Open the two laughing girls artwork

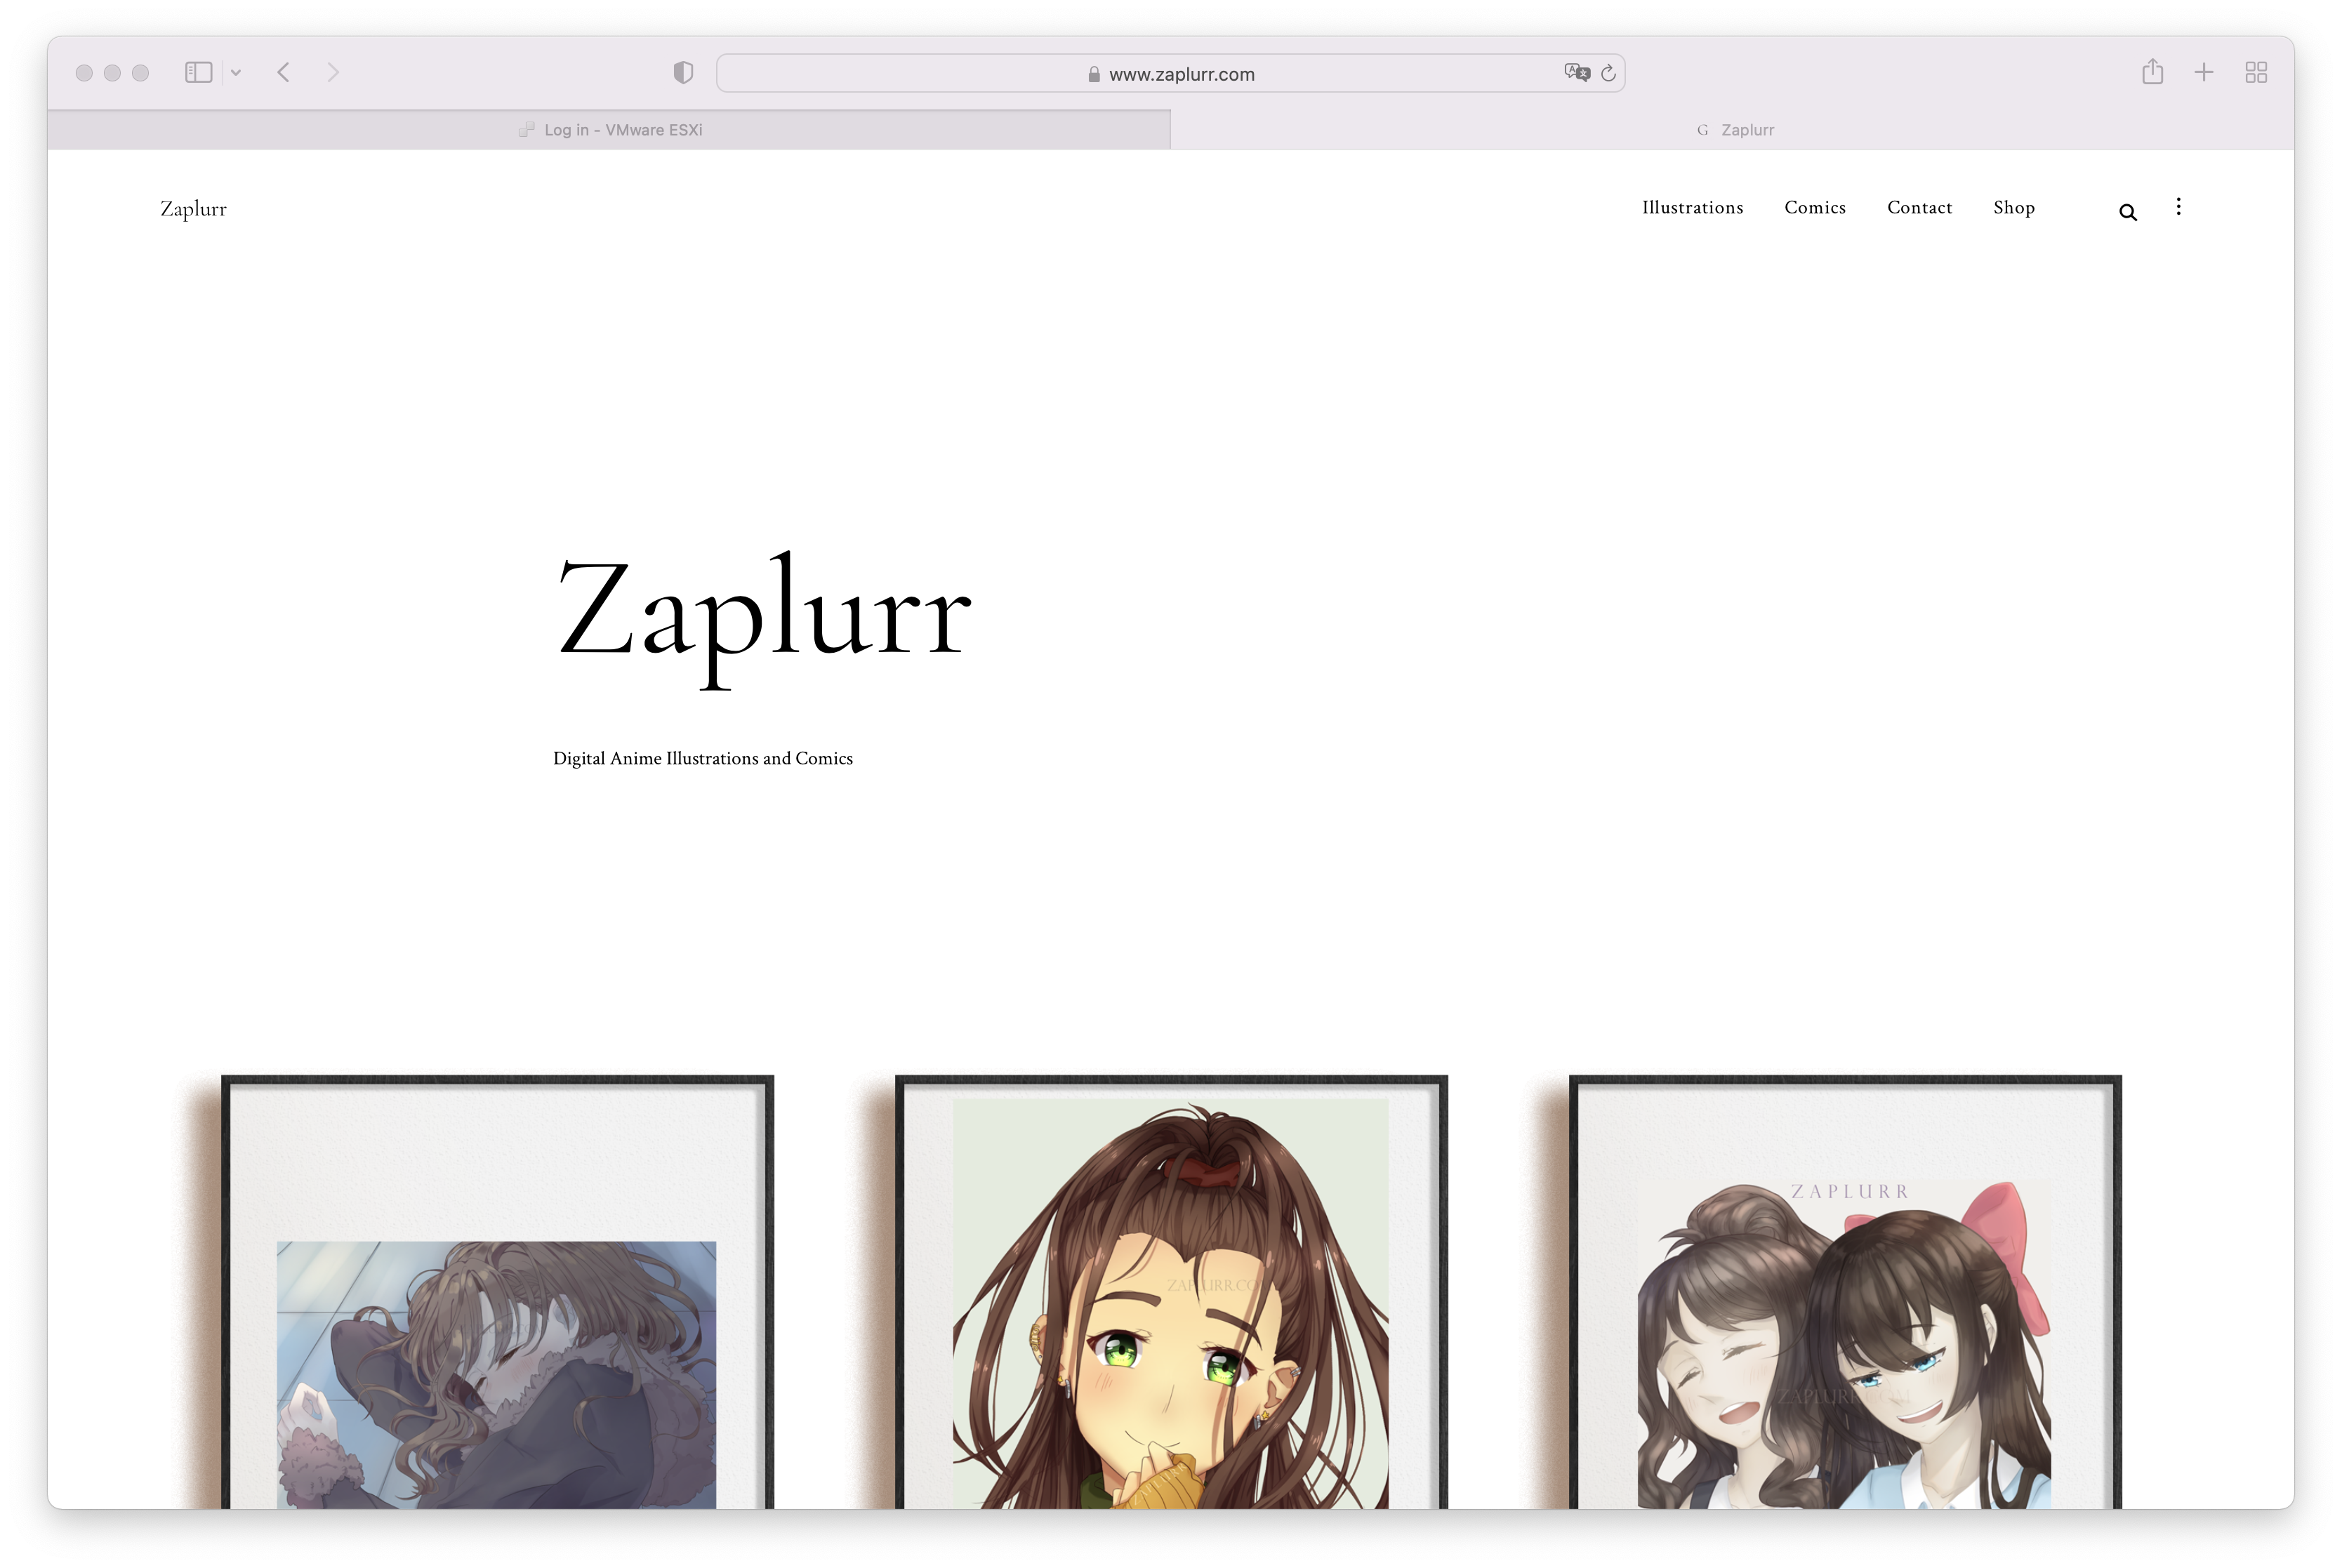click(1845, 1292)
